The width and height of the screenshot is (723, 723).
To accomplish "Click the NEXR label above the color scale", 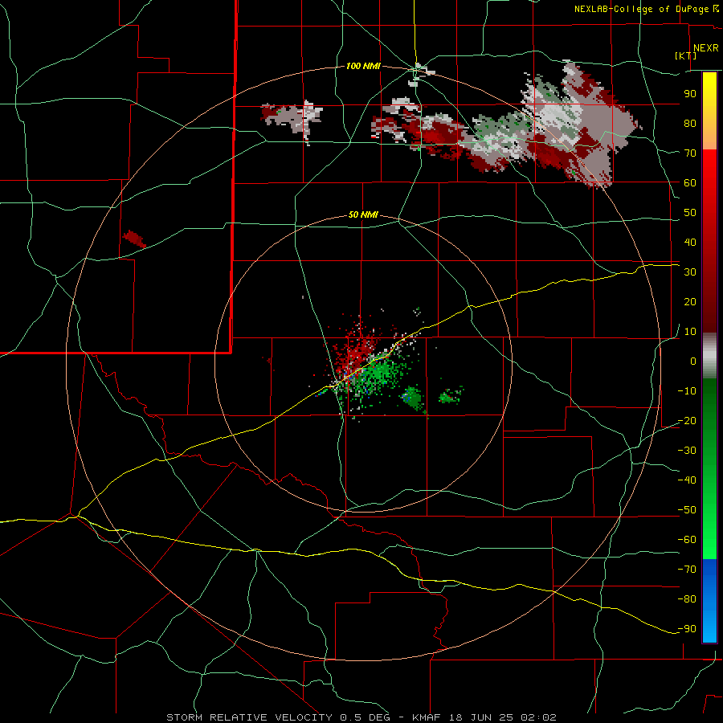I will (x=705, y=48).
